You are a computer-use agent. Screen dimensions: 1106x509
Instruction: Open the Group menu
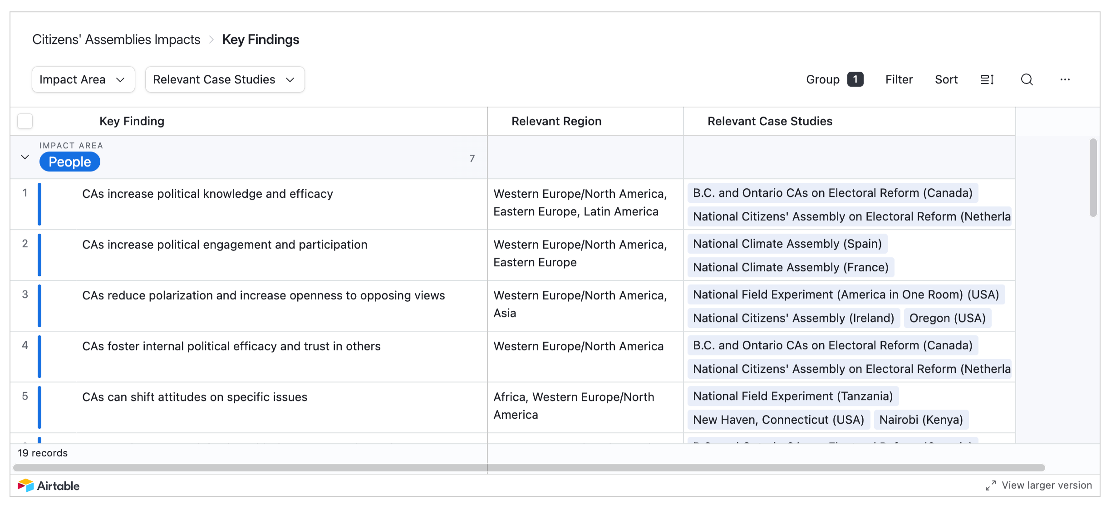point(822,79)
